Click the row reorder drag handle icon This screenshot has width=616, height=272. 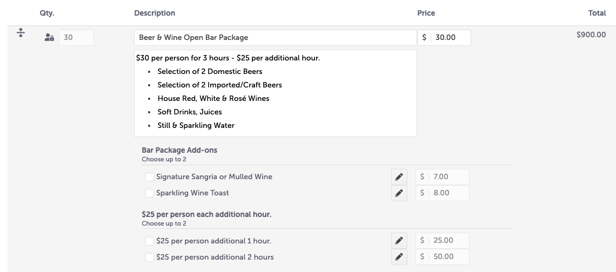pos(21,32)
